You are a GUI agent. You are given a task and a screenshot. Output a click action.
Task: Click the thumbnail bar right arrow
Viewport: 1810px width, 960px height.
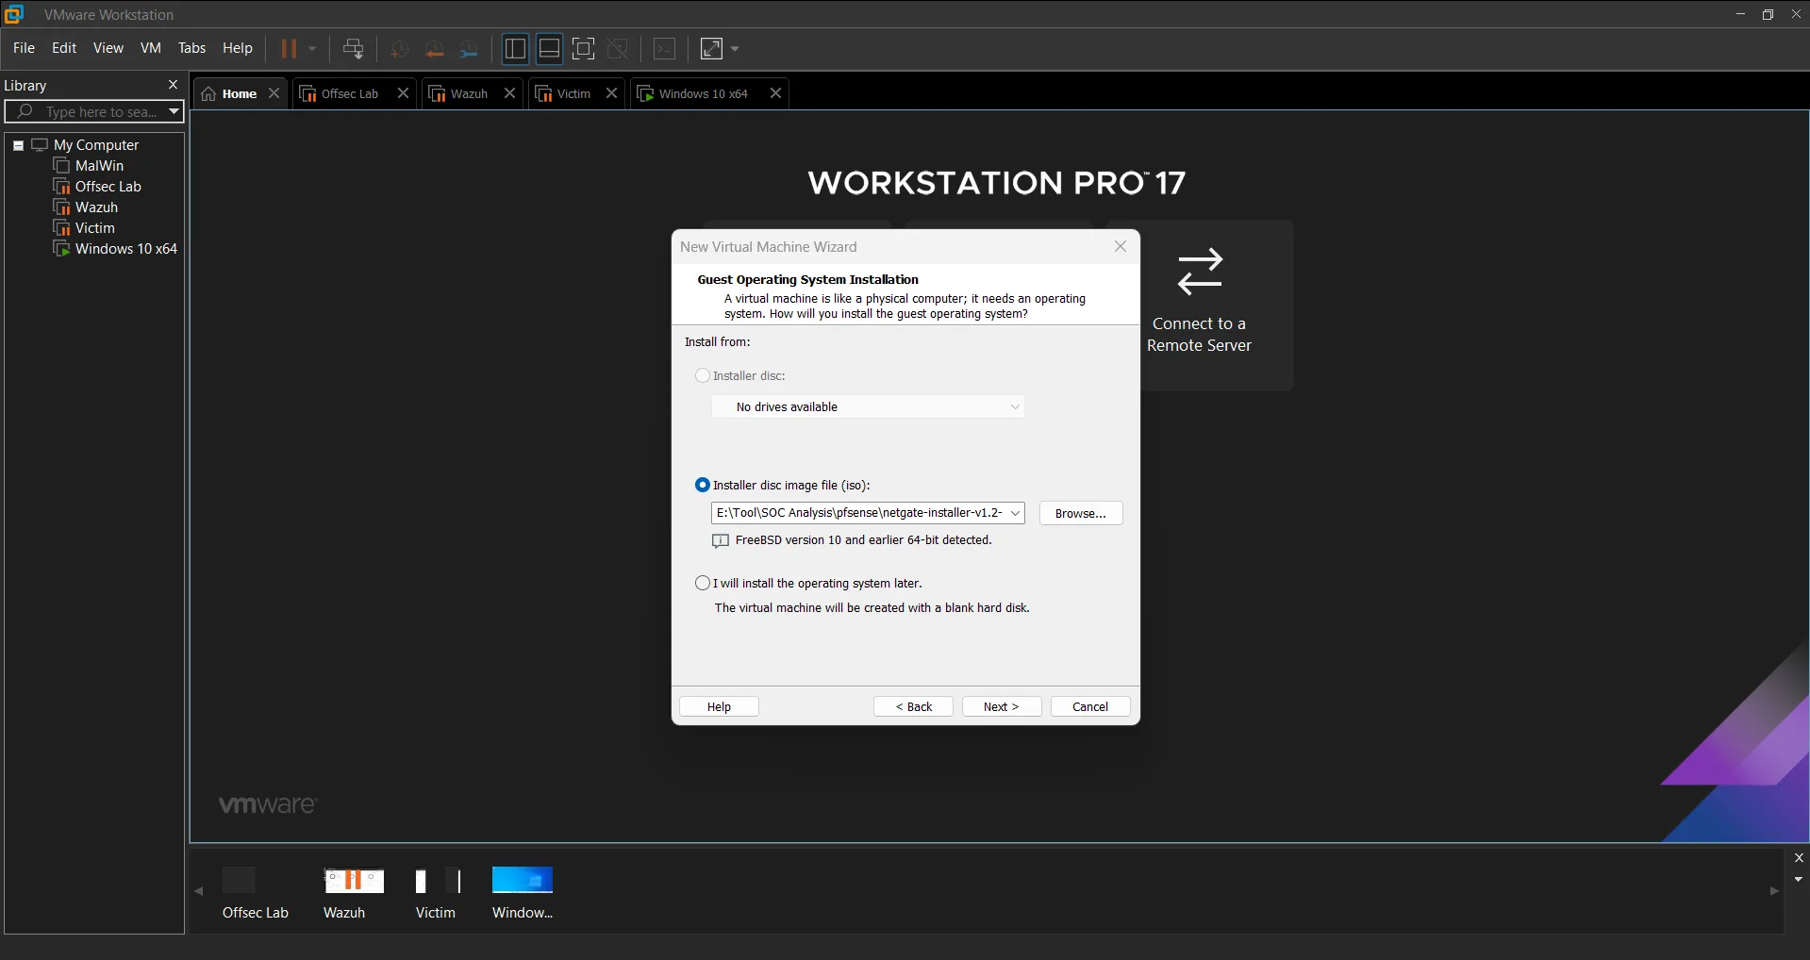[1774, 891]
